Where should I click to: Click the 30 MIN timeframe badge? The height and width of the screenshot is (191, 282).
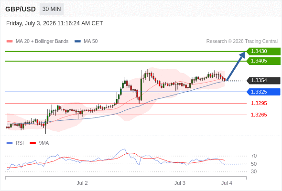click(x=52, y=9)
